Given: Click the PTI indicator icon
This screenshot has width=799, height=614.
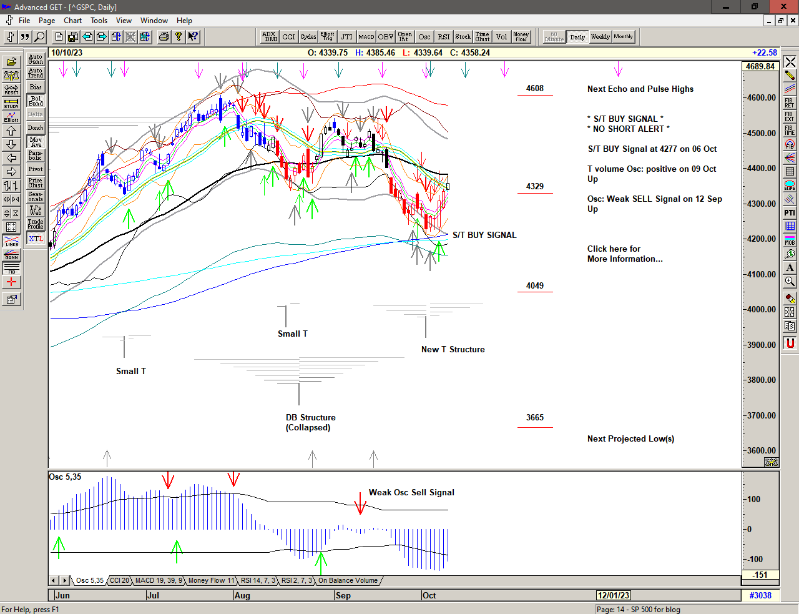Looking at the screenshot, I should coord(790,212).
